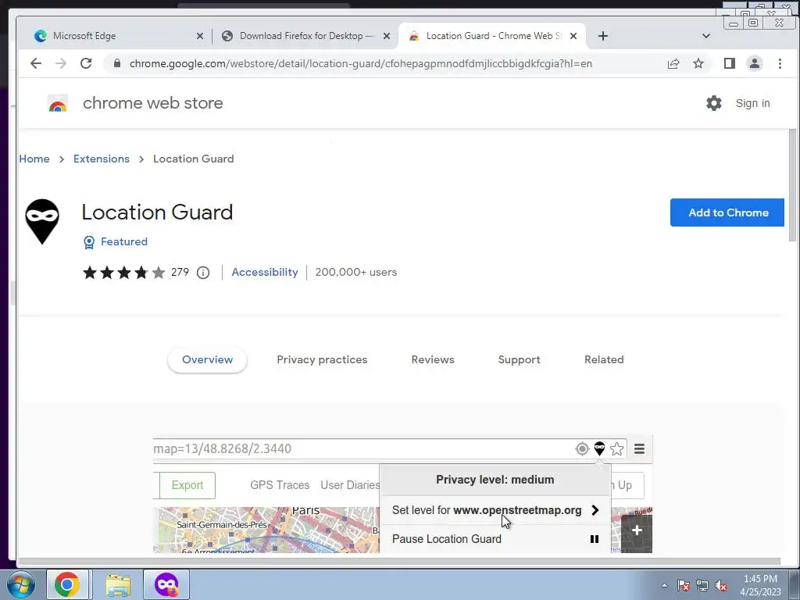
Task: Open the Chrome profile avatar
Action: pyautogui.click(x=755, y=63)
